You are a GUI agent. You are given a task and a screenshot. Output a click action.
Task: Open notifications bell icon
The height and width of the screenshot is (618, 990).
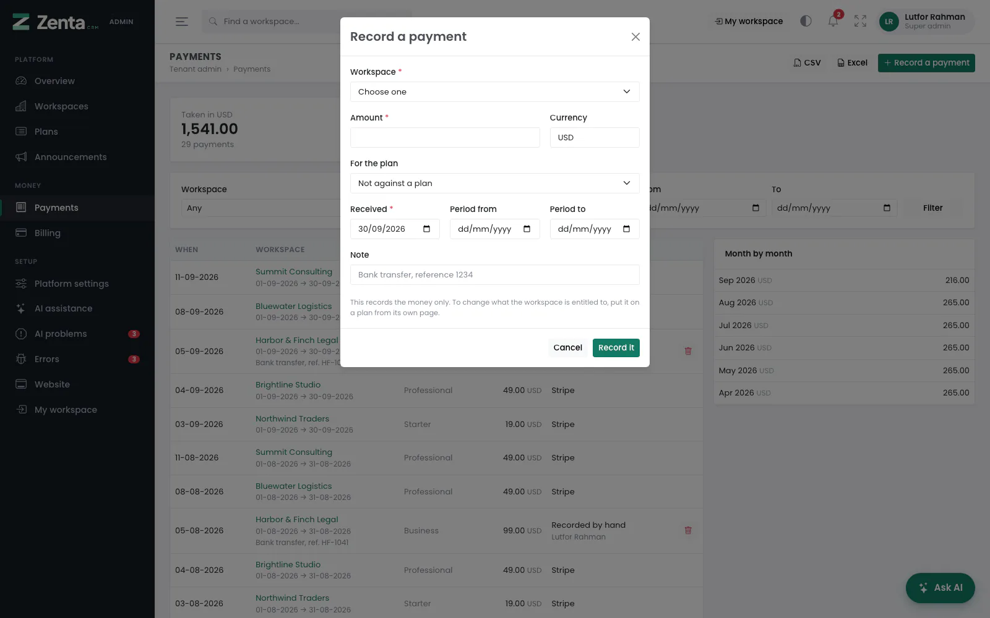pyautogui.click(x=833, y=21)
